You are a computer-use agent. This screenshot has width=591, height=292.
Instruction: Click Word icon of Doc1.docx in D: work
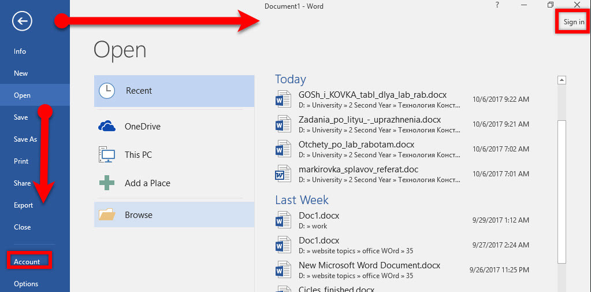point(283,220)
